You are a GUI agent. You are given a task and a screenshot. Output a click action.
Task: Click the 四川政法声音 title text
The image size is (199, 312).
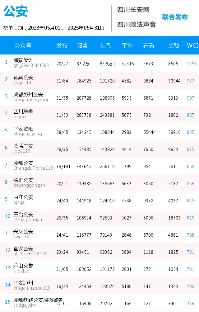(136, 24)
